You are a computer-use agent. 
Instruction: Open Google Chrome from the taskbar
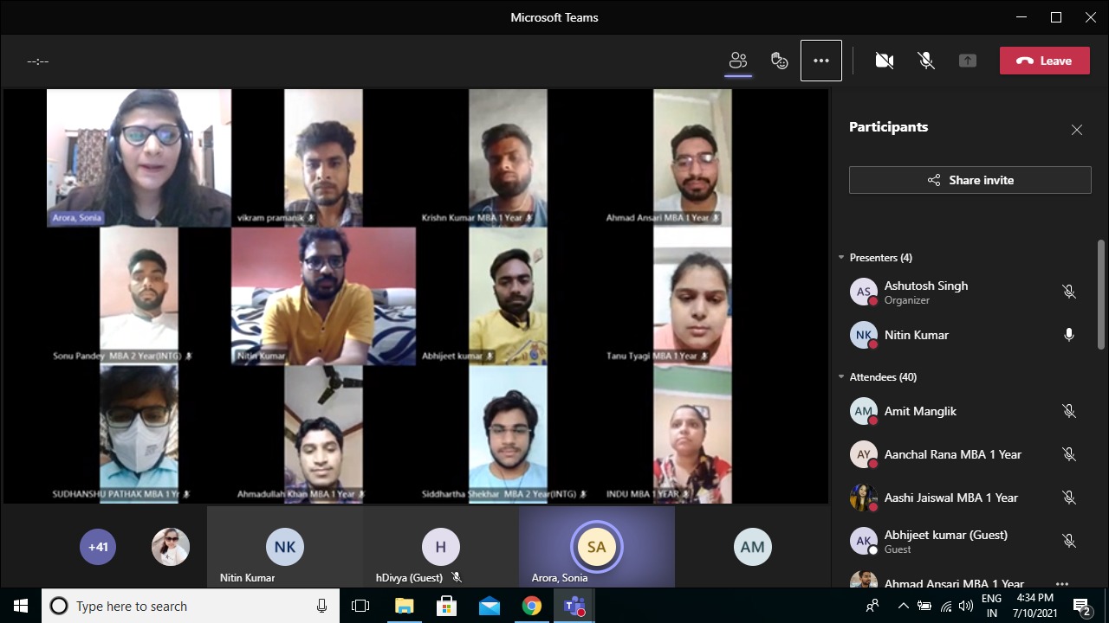532,606
